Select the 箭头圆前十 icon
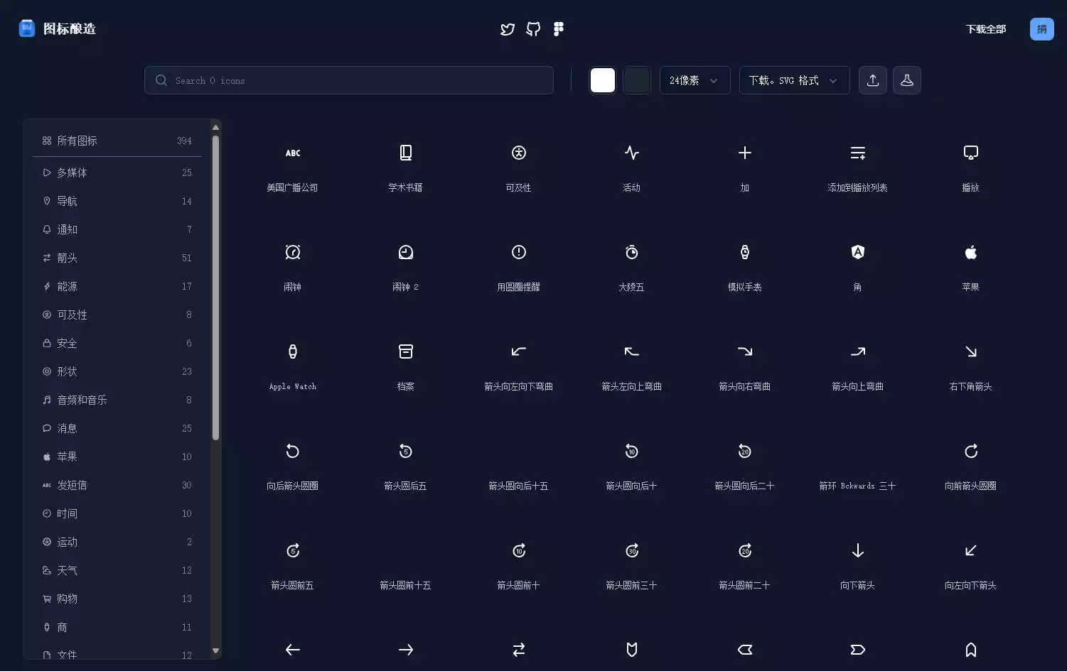 [x=519, y=550]
